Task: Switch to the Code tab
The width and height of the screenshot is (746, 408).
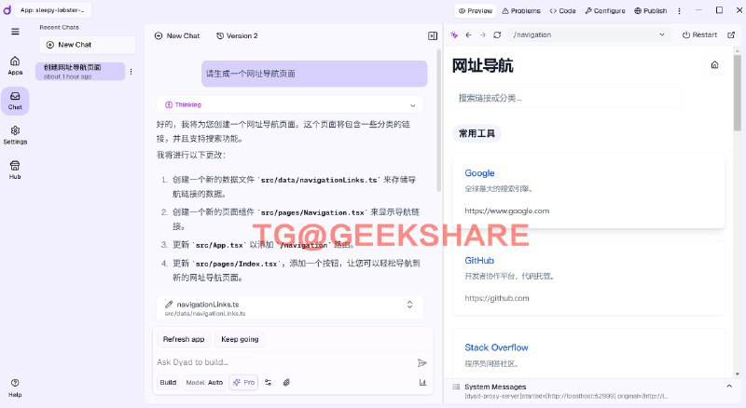Action: click(562, 10)
